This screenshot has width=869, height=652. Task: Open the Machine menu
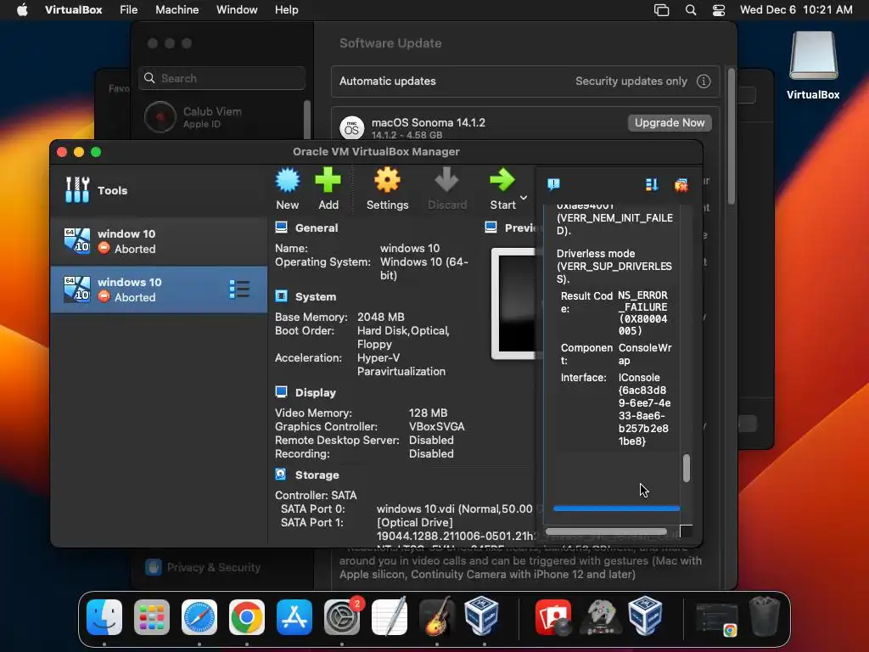click(177, 9)
